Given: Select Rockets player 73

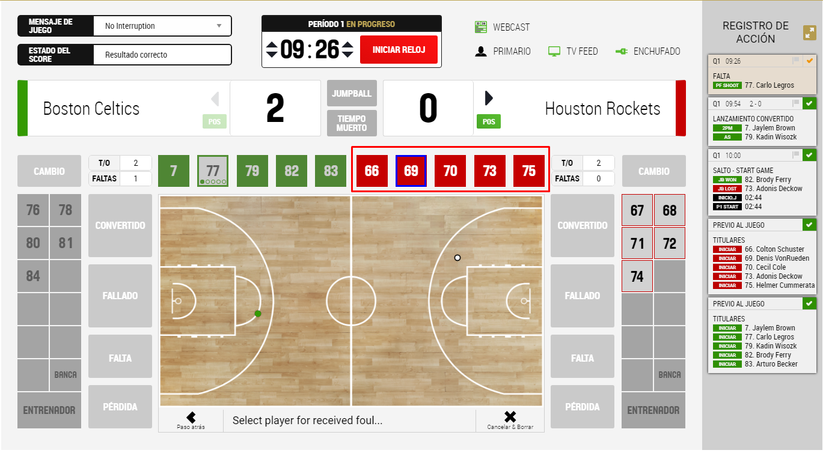Looking at the screenshot, I should 490,171.
